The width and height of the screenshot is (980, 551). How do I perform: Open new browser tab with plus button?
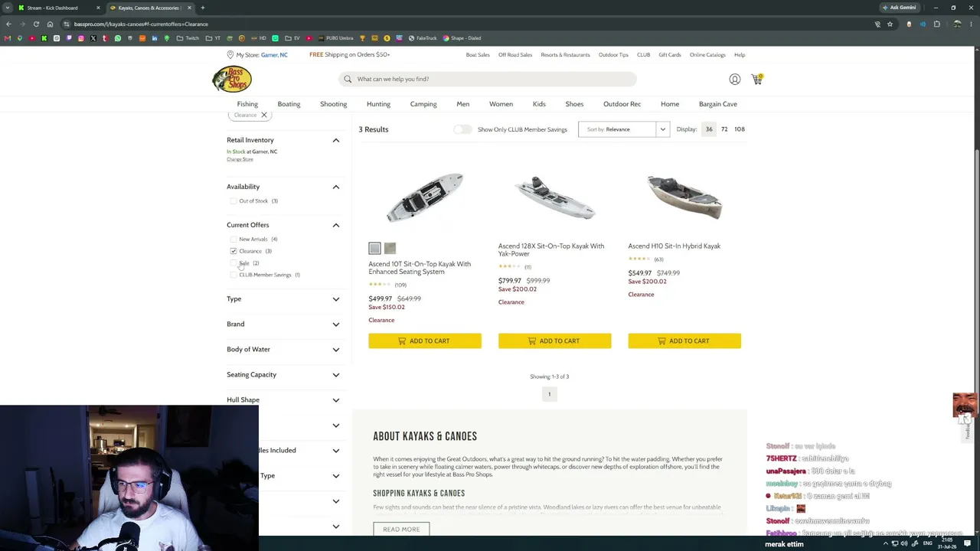click(x=202, y=8)
